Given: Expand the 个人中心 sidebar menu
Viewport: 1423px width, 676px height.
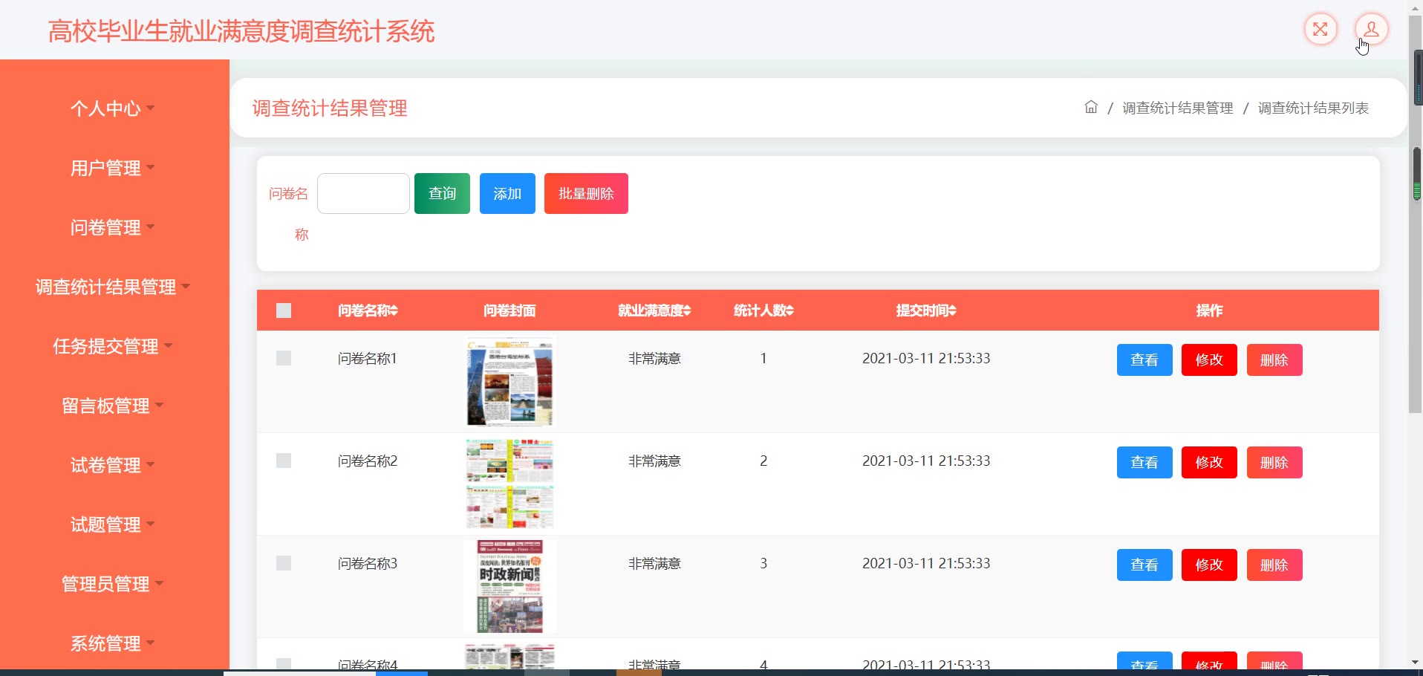Looking at the screenshot, I should (x=112, y=108).
